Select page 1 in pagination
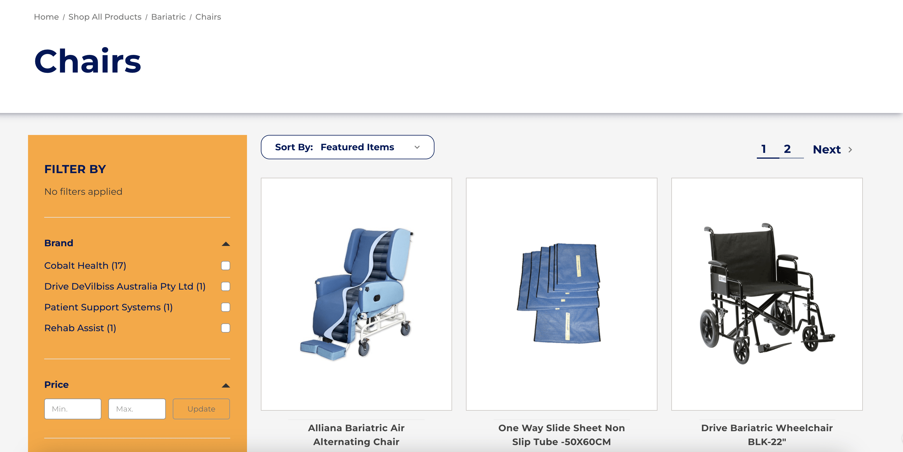This screenshot has height=452, width=903. [x=764, y=149]
